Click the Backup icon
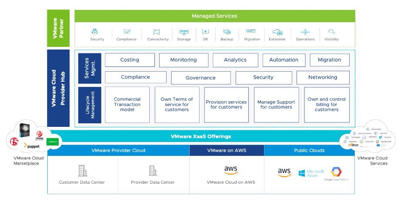The height and width of the screenshot is (205, 407). [227, 32]
